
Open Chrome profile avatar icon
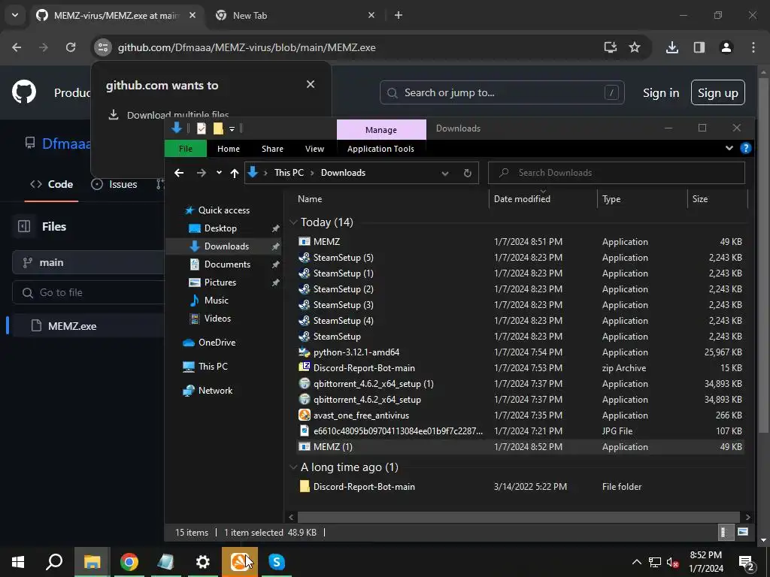point(726,47)
